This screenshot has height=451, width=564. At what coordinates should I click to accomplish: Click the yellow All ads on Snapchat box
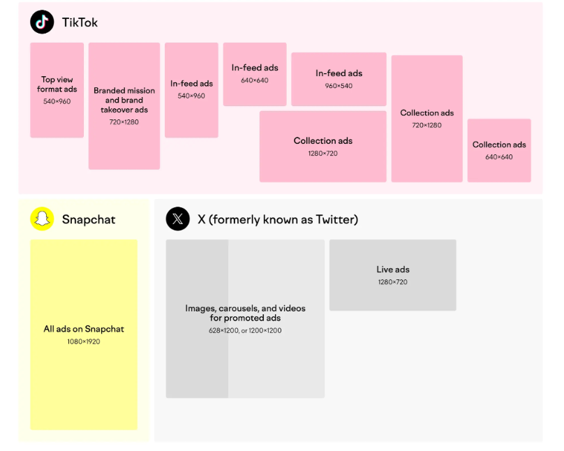click(x=84, y=335)
